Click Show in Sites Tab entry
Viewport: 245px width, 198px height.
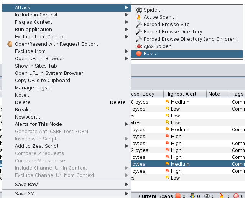coord(36,66)
